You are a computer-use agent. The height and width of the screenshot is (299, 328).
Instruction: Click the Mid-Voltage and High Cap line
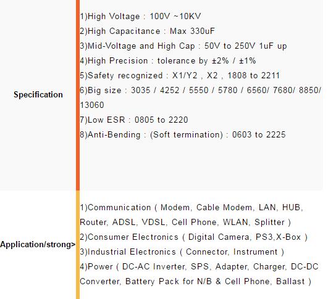pyautogui.click(x=183, y=46)
